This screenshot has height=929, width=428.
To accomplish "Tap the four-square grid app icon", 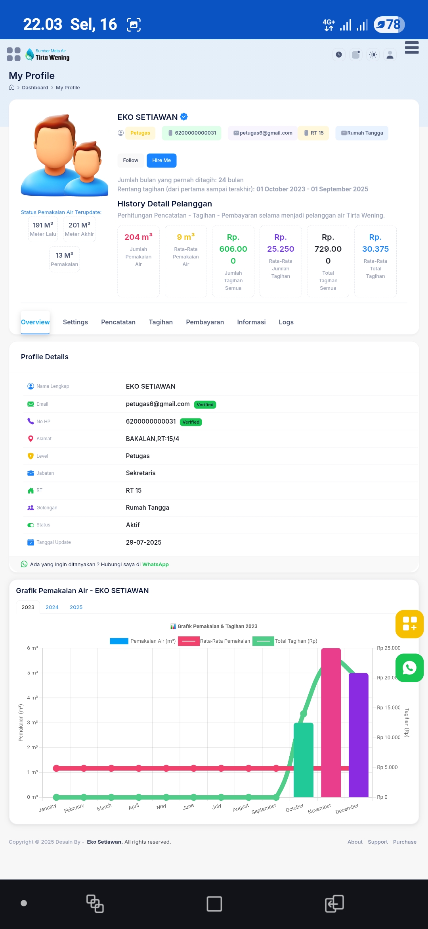I will 13,54.
